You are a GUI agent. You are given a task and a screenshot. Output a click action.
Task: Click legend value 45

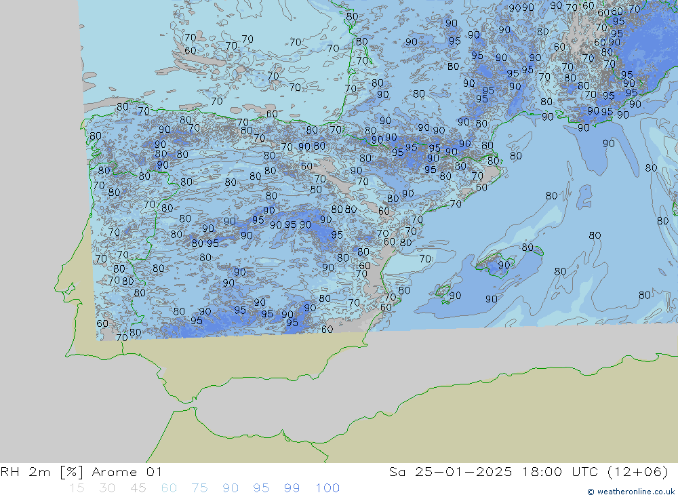(138, 488)
